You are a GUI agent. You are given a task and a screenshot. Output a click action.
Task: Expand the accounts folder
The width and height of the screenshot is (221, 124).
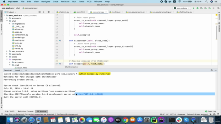(7, 18)
